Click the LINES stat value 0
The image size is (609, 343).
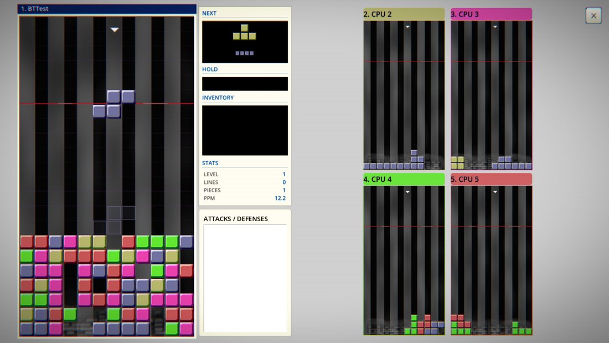[284, 182]
